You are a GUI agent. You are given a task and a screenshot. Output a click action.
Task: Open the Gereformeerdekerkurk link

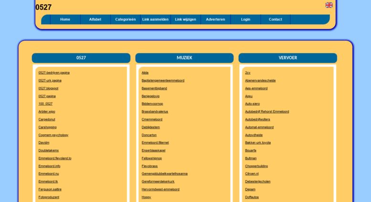coord(158,181)
